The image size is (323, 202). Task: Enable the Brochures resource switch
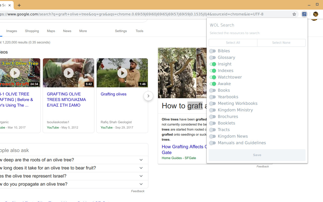click(x=212, y=117)
